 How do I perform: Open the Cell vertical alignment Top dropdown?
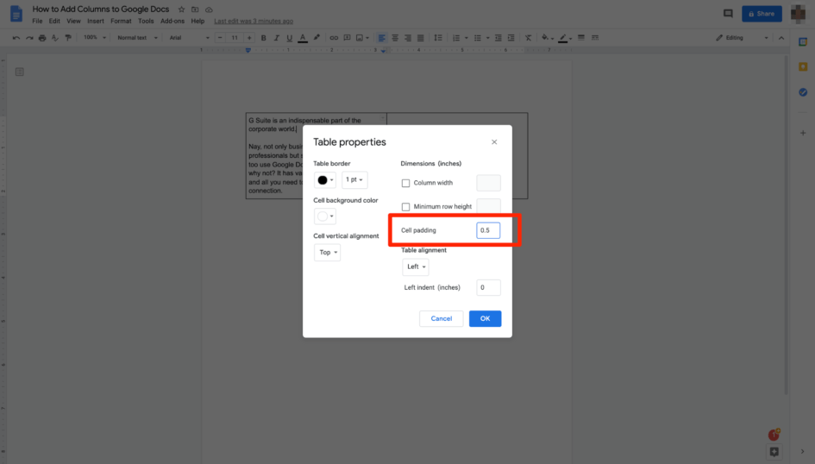328,253
